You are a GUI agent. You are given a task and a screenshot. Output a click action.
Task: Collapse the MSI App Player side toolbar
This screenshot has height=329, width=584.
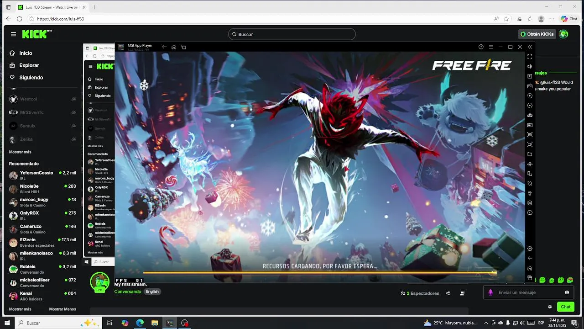click(530, 47)
